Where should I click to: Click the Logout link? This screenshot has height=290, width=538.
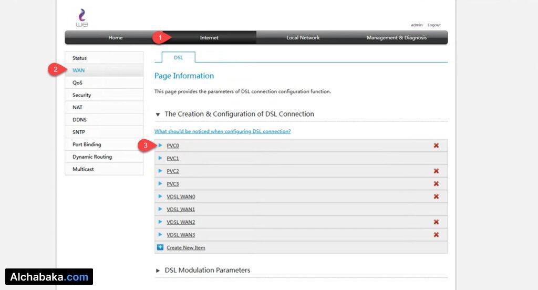434,25
